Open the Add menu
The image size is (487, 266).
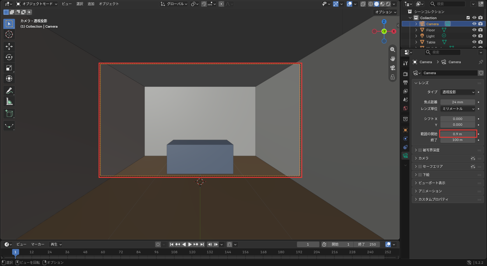coord(91,4)
